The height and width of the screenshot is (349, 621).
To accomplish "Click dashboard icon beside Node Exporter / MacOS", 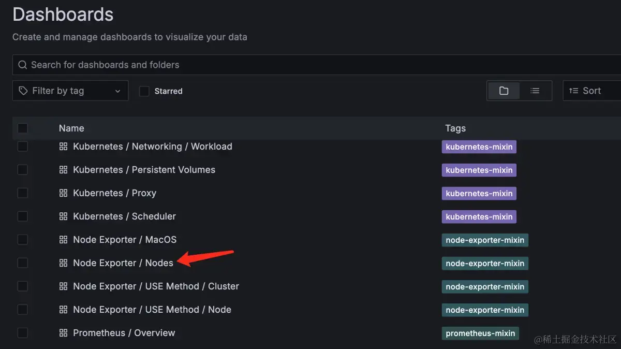I will [x=64, y=240].
